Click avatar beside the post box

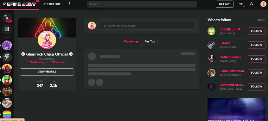pos(92,26)
